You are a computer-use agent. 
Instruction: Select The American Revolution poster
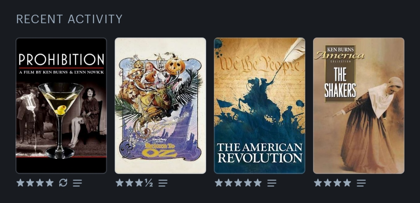click(259, 106)
